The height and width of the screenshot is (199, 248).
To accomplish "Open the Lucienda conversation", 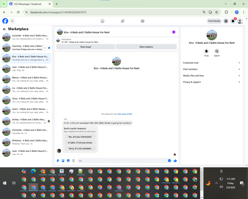I will 26,37.
